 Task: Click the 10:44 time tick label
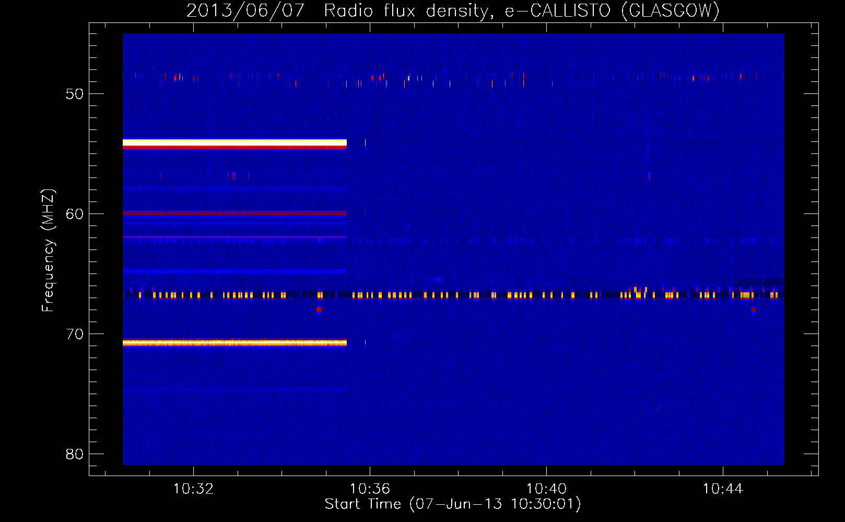(723, 489)
